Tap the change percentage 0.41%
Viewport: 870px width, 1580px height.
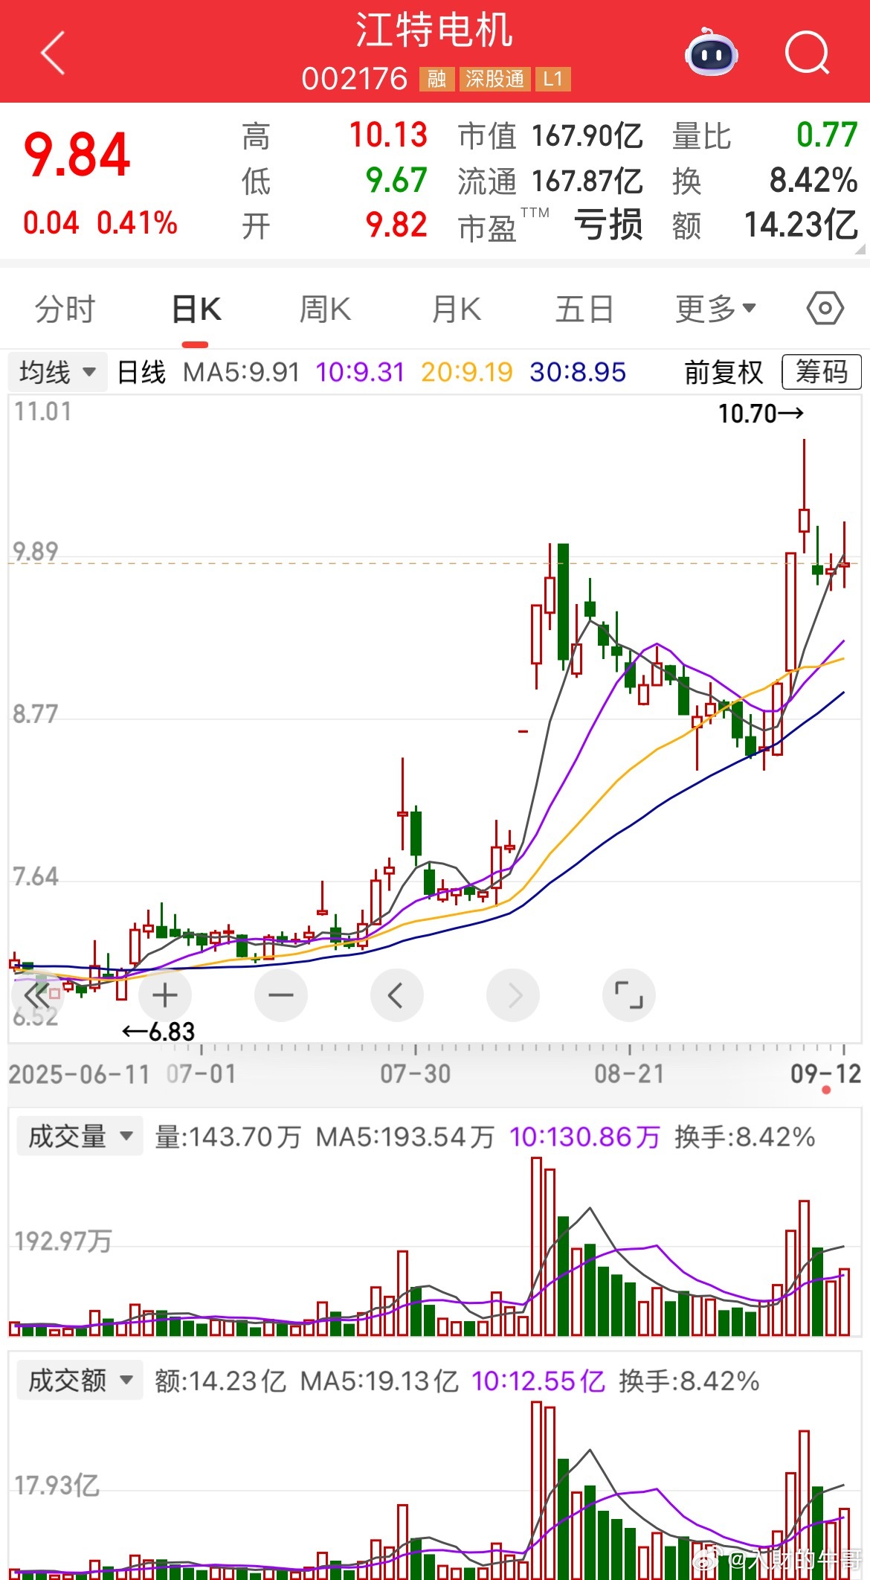138,222
